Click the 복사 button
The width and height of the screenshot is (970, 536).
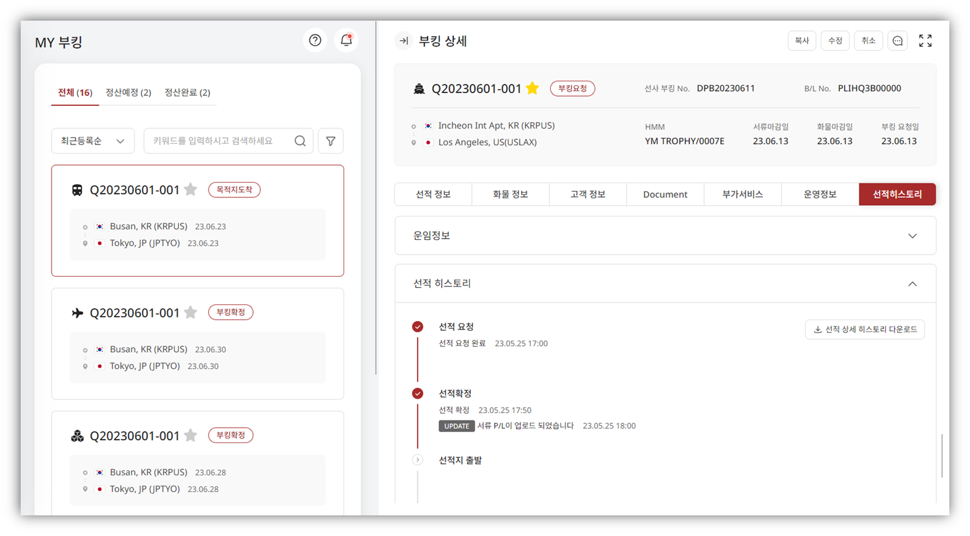click(802, 41)
